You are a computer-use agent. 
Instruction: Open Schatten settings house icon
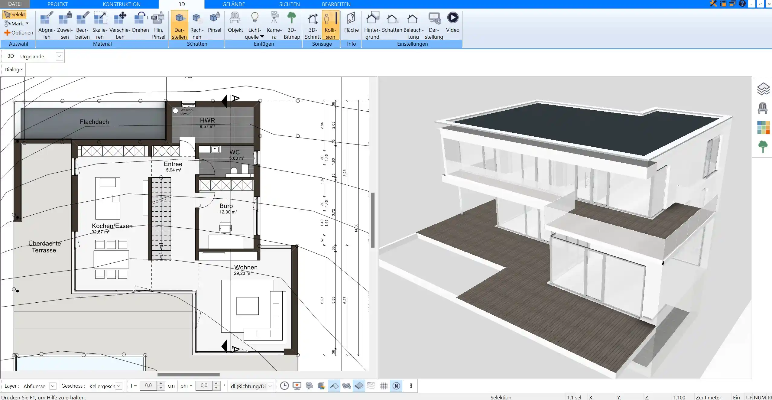(x=392, y=22)
